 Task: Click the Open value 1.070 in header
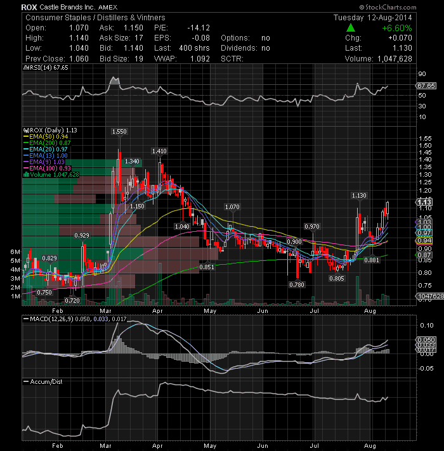pyautogui.click(x=79, y=28)
